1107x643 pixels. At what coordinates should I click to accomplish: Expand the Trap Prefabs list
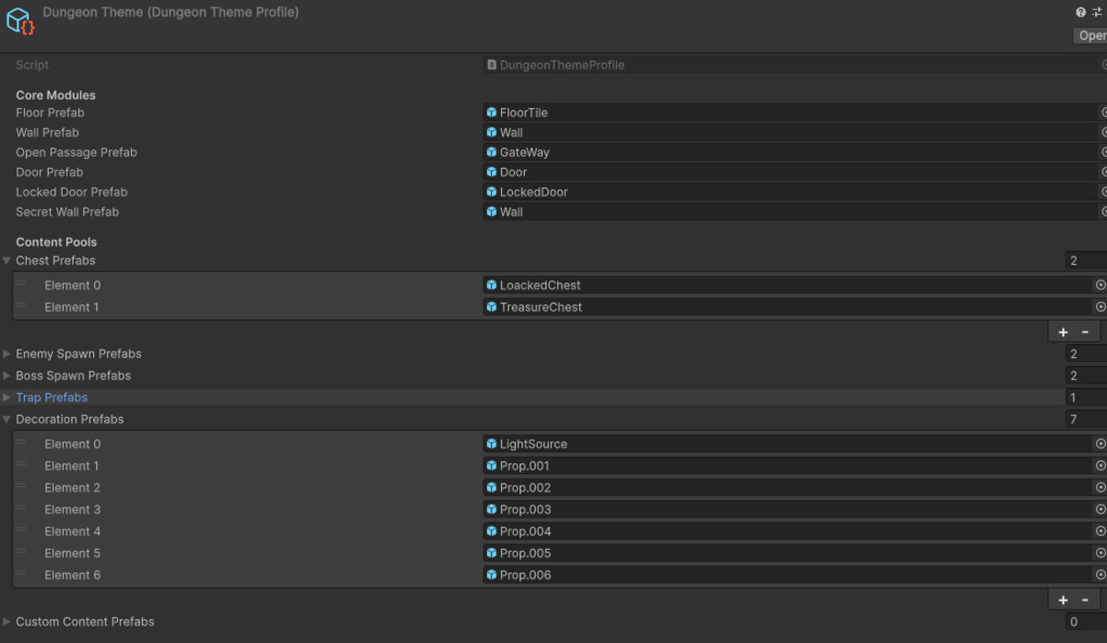[x=6, y=398]
